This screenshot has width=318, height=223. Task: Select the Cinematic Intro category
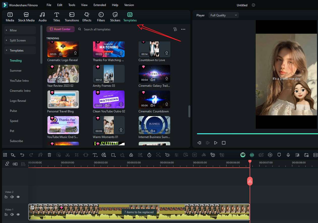click(x=20, y=91)
